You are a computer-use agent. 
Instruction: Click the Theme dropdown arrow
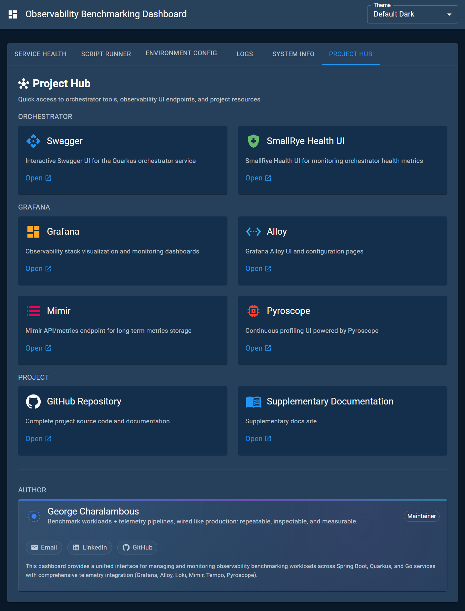tap(449, 15)
